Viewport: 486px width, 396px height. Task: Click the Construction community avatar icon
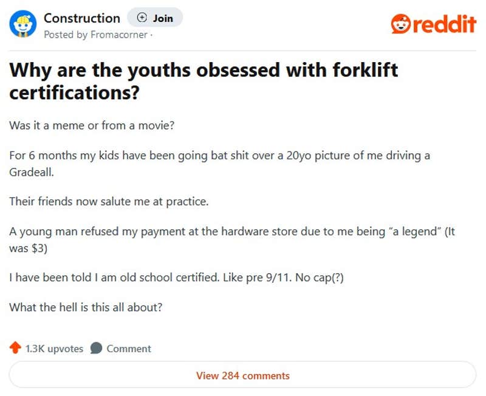pos(22,24)
